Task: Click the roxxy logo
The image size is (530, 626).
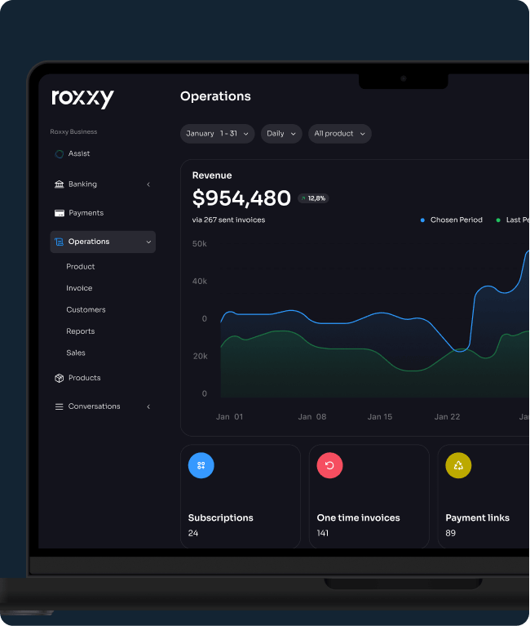Action: point(82,98)
